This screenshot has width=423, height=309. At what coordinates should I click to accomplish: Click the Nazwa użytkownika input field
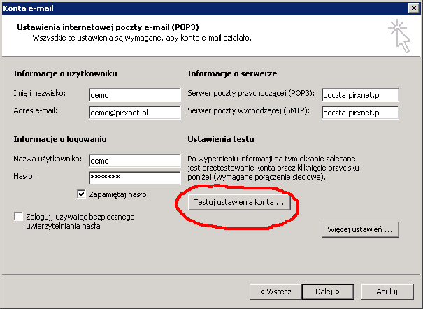(135, 161)
